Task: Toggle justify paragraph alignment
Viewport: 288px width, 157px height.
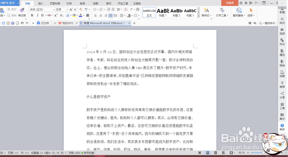Action: coord(110,15)
